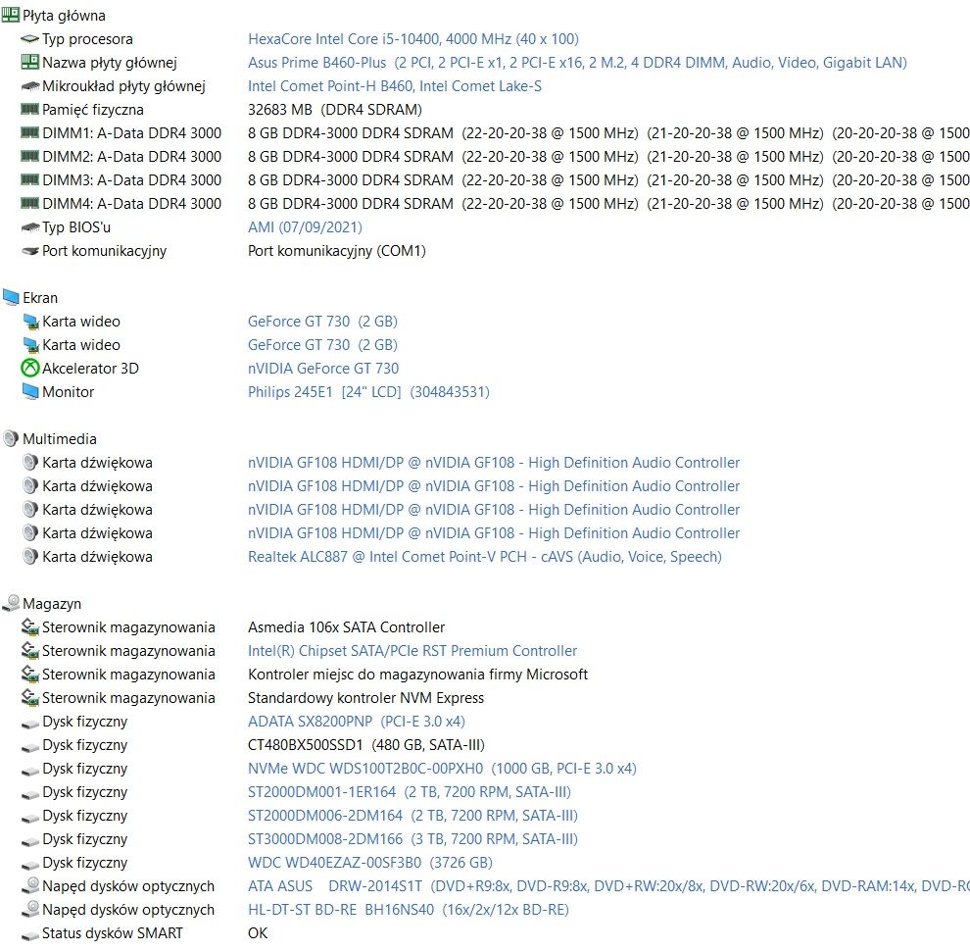Click the DIMM4 memory module icon
970x951 pixels.
29,204
